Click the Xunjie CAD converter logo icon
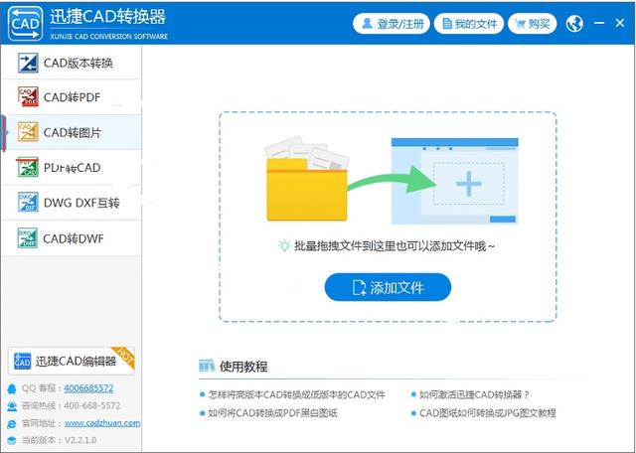This screenshot has height=453, width=636. (x=25, y=23)
